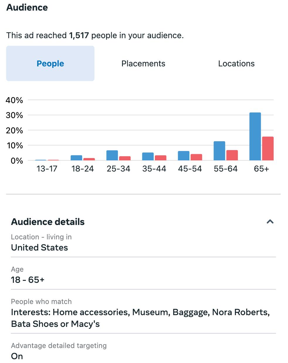Click the Interests targeting text

[x=140, y=318]
